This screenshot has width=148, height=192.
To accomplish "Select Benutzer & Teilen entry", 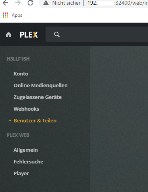I will click(x=35, y=121).
